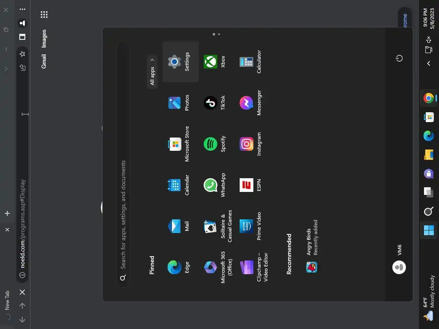The height and width of the screenshot is (329, 439).
Task: Open a new Chrome tab with plus
Action: point(7,213)
